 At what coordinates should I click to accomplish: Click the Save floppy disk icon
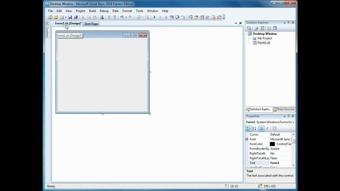click(x=70, y=17)
